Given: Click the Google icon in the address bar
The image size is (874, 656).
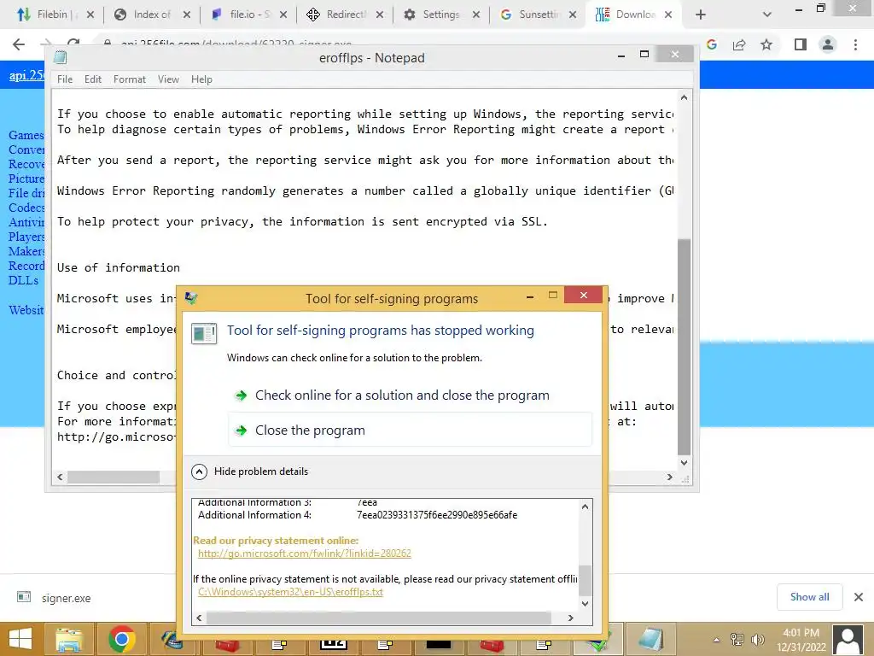Looking at the screenshot, I should tap(711, 44).
